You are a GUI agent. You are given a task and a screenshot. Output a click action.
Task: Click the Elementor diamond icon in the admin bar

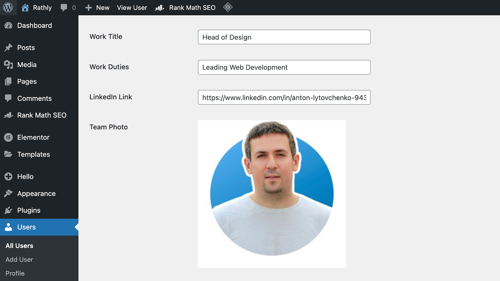(228, 7)
